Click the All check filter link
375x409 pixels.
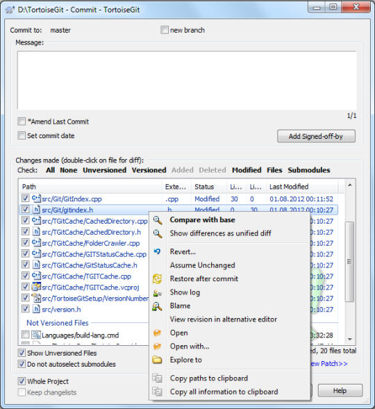click(x=50, y=170)
